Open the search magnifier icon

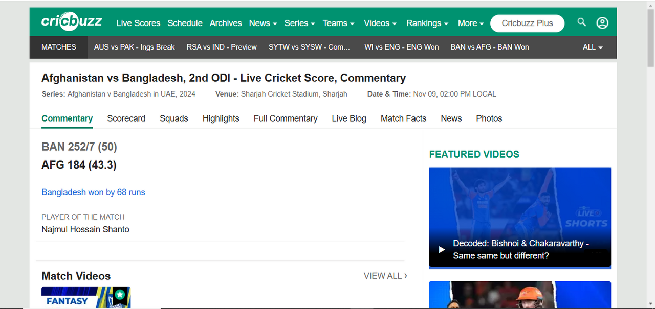point(582,22)
